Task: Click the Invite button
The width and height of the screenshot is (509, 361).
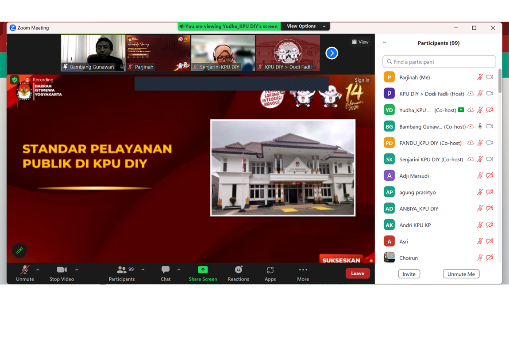Action: [x=409, y=274]
